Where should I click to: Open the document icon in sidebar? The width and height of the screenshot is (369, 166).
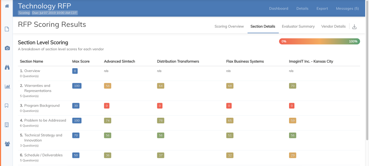click(7, 29)
